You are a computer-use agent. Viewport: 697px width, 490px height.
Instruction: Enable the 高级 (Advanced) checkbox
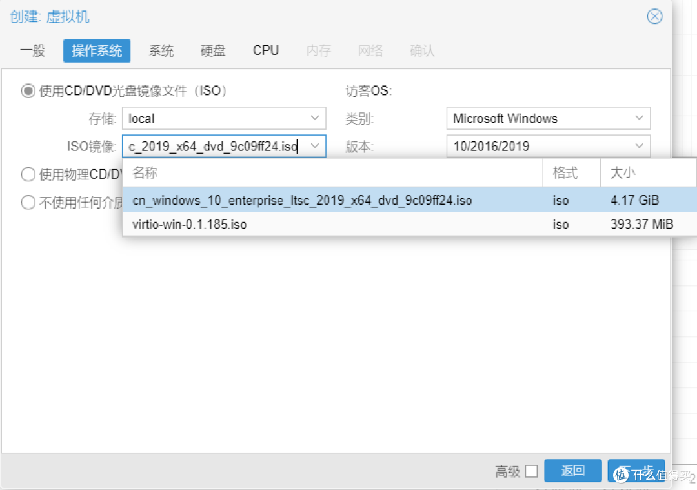531,471
